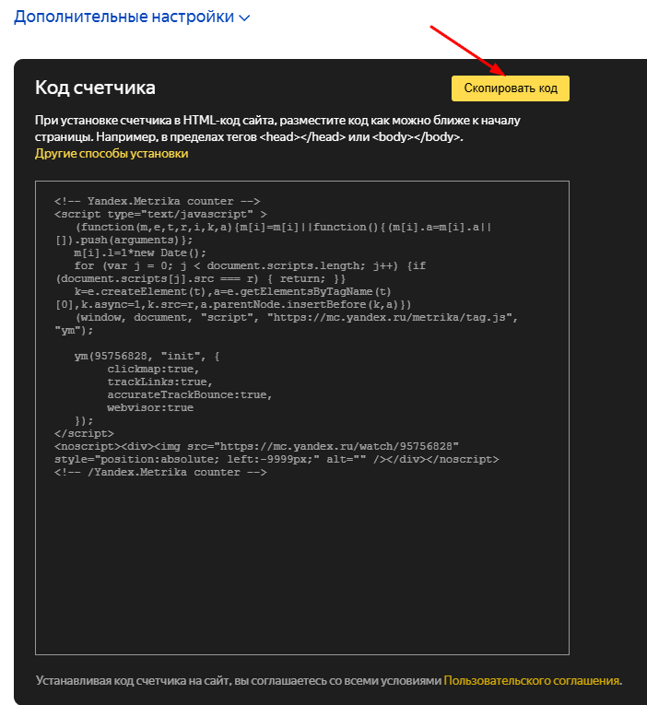Image resolution: width=647 pixels, height=705 pixels.
Task: Click the 'accurateTrackBounce:true,' line
Action: click(x=189, y=394)
